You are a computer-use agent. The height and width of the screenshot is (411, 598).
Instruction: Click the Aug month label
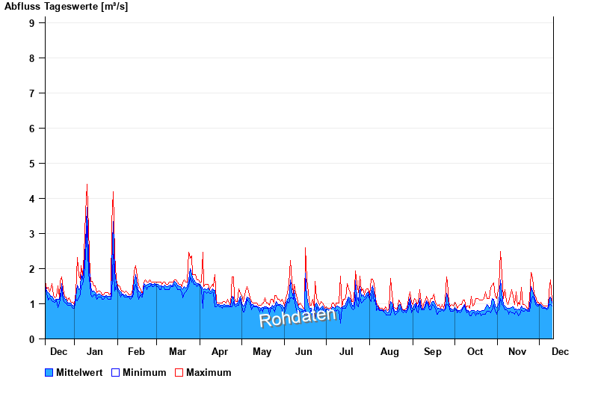click(389, 351)
